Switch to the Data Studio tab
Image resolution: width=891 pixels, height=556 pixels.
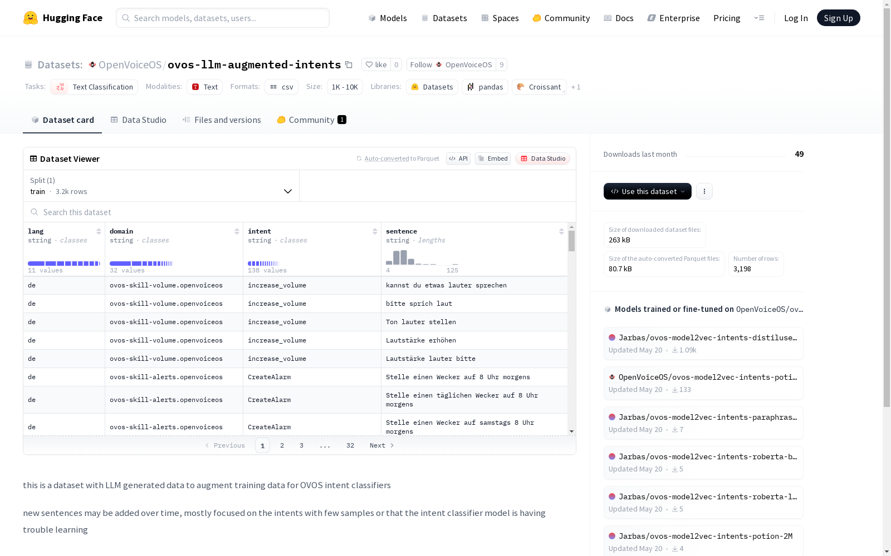[138, 120]
